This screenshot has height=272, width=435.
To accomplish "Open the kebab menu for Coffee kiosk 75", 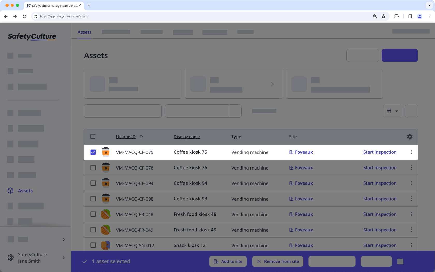I will [411, 152].
